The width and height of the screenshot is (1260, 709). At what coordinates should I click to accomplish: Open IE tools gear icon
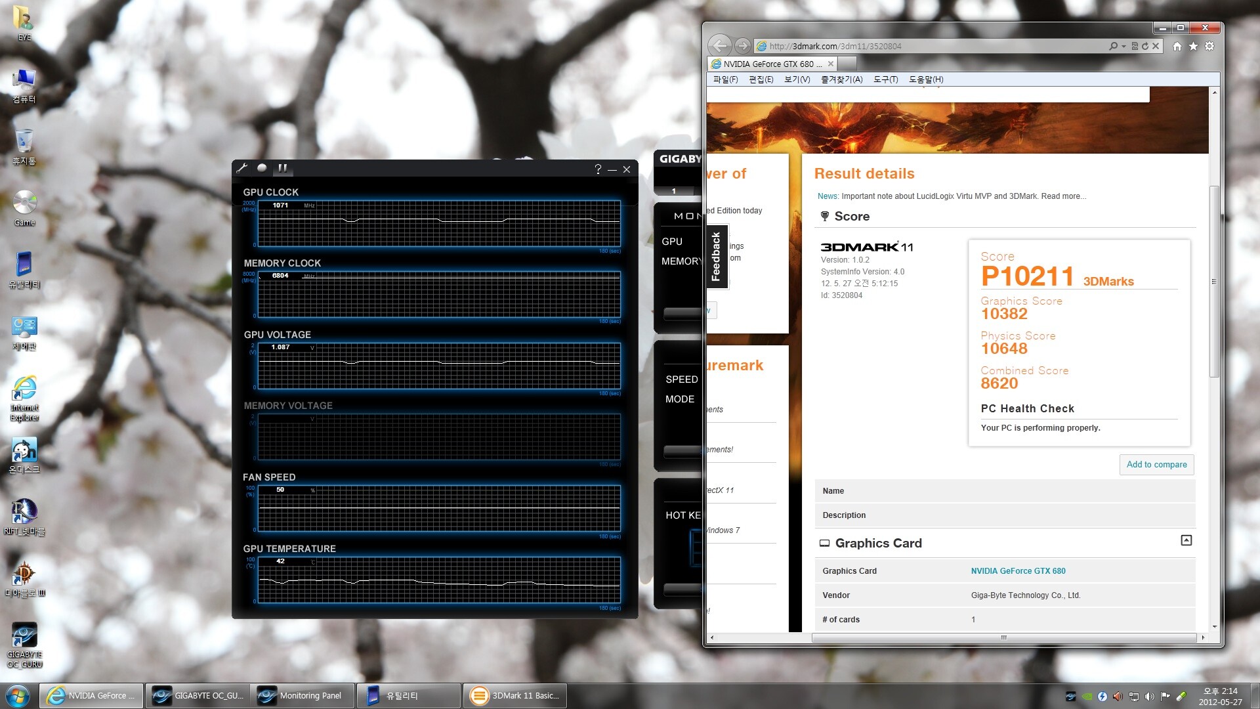pyautogui.click(x=1209, y=46)
